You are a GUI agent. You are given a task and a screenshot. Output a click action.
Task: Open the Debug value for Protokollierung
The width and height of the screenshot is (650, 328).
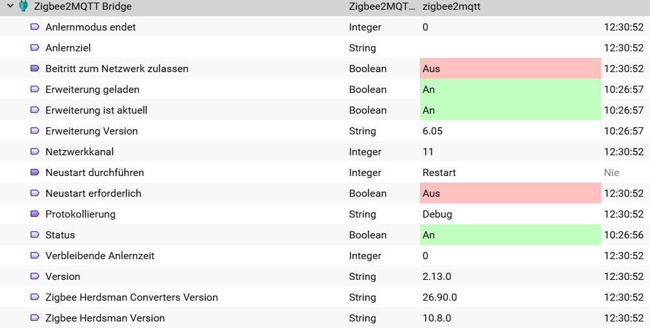[x=437, y=214]
